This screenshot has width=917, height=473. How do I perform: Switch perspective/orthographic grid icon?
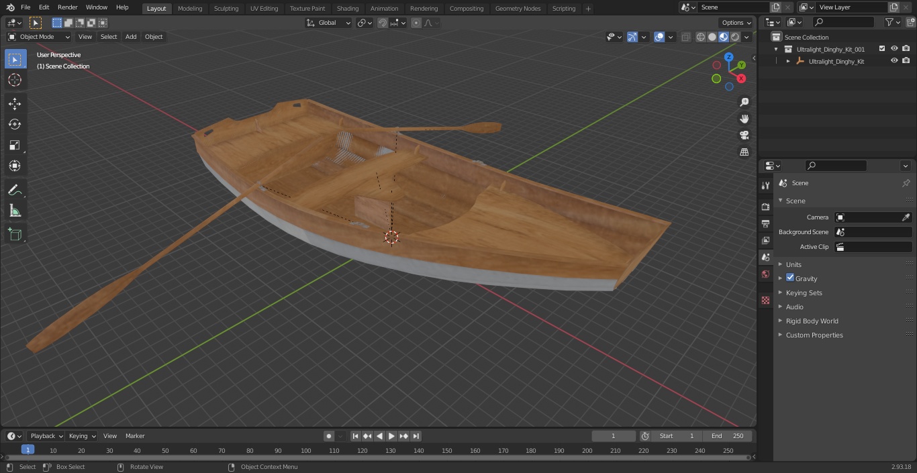pos(744,152)
